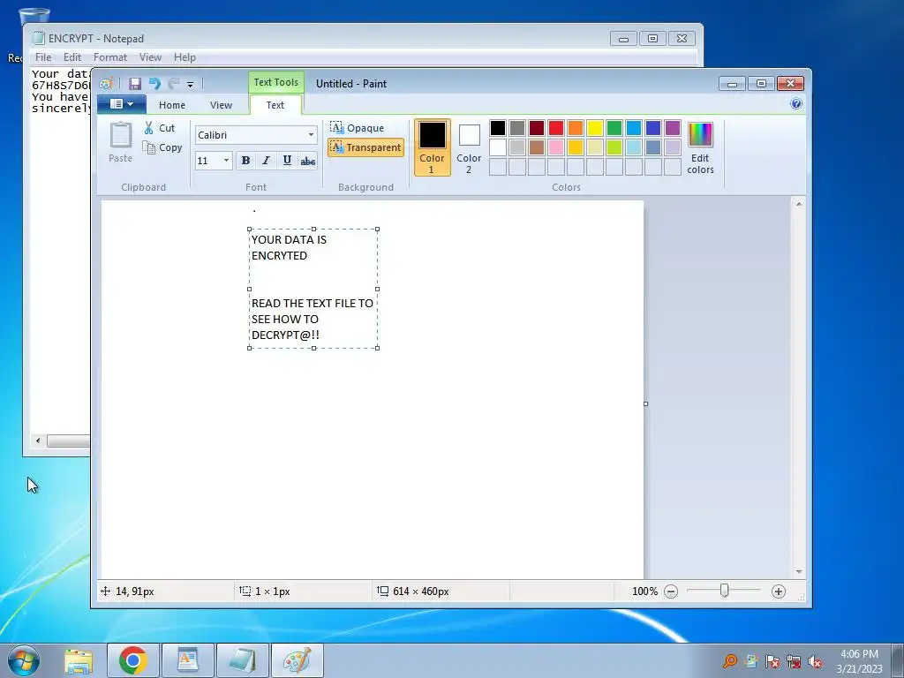Click the Windows Start button
Viewport: 904px width, 678px height.
click(x=24, y=660)
